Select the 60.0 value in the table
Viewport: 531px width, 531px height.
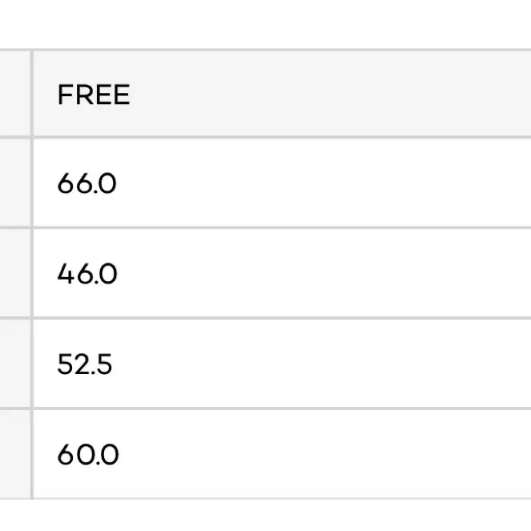(x=88, y=454)
